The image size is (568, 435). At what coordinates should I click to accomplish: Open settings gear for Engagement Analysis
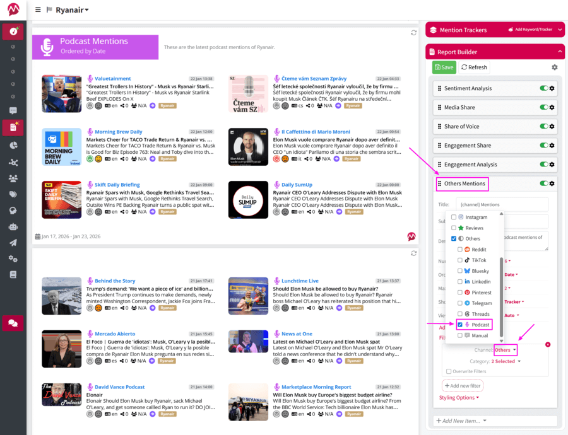[x=552, y=165]
